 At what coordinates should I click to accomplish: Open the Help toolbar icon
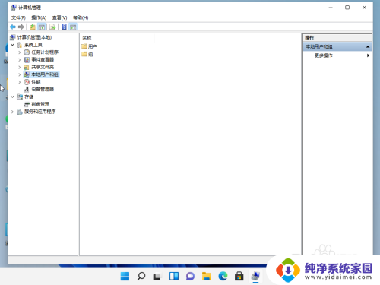[64, 27]
